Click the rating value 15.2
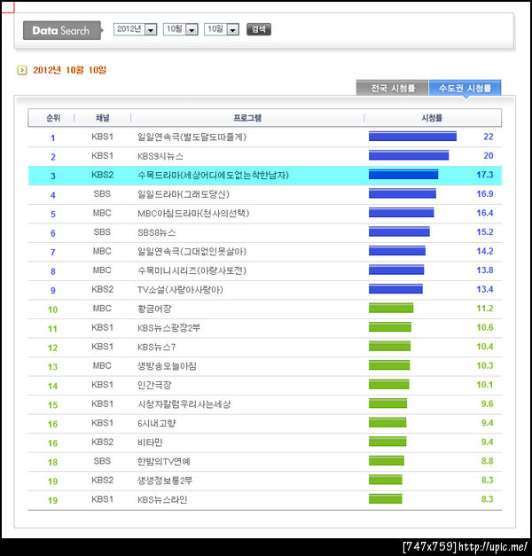This screenshot has height=556, width=532. coord(485,232)
